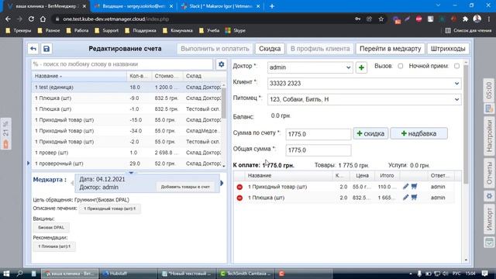Screen dimensions: 496x279
Task: Collapse the medcard panel arrow
Action: click(131, 173)
